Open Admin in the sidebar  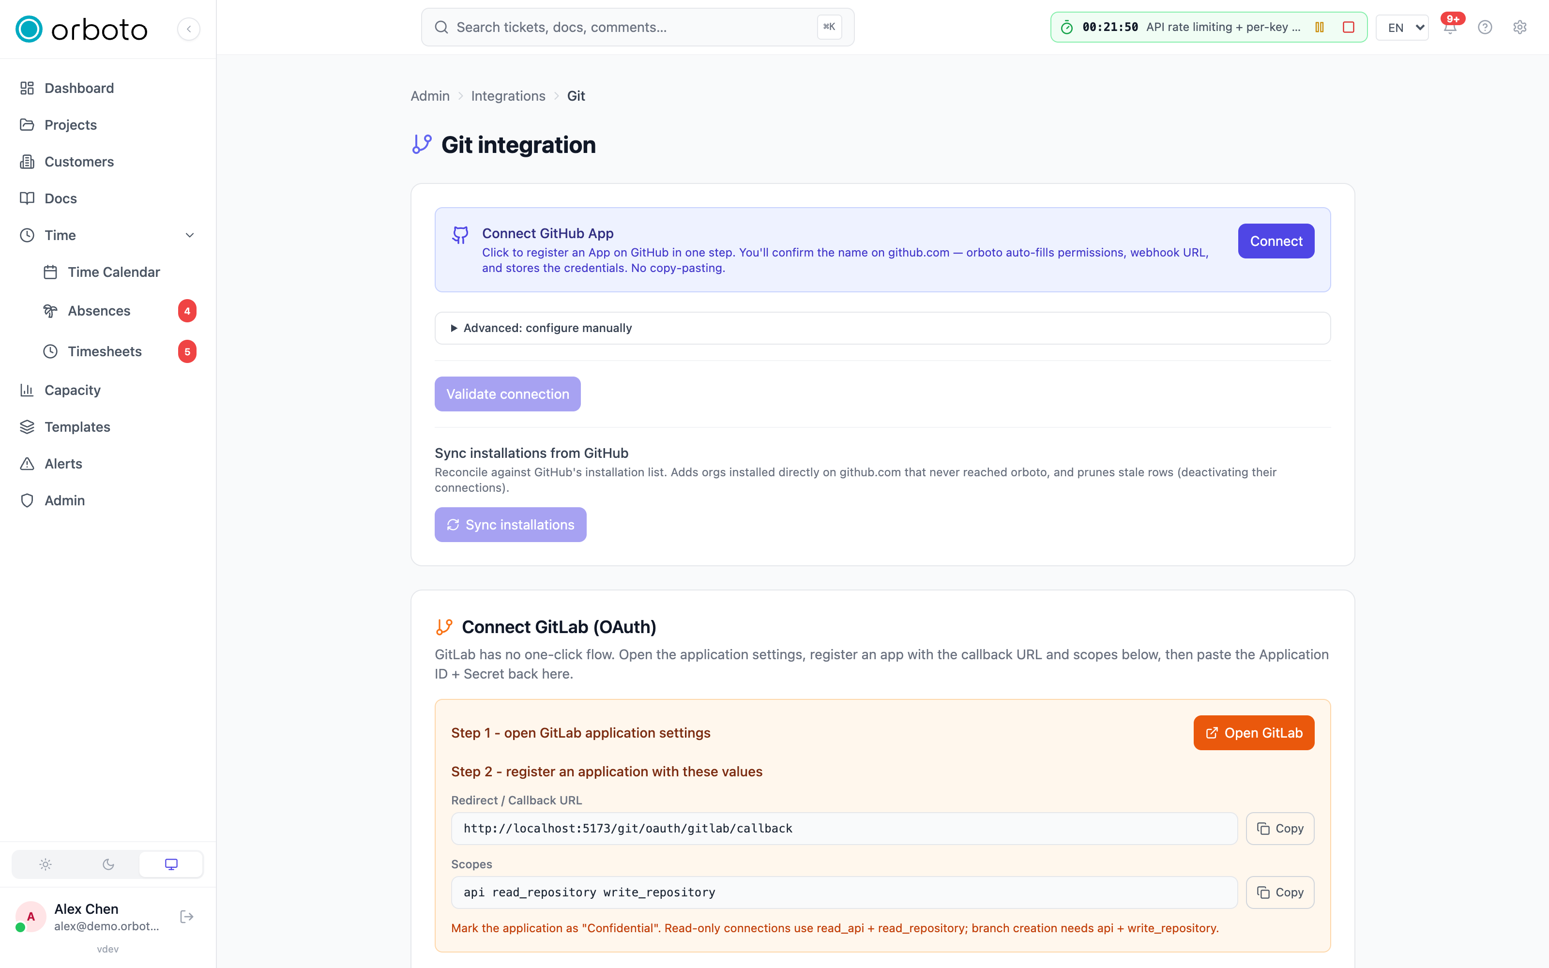pyautogui.click(x=107, y=500)
